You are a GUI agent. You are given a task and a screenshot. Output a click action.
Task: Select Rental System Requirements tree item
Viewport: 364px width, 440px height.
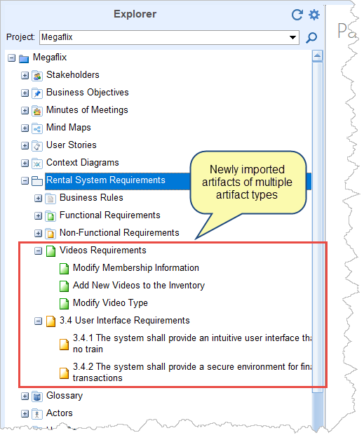(106, 180)
